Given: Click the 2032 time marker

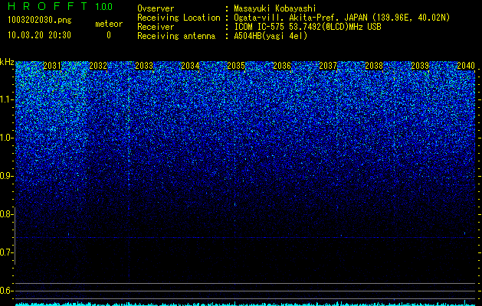Looking at the screenshot, I should click(98, 65).
